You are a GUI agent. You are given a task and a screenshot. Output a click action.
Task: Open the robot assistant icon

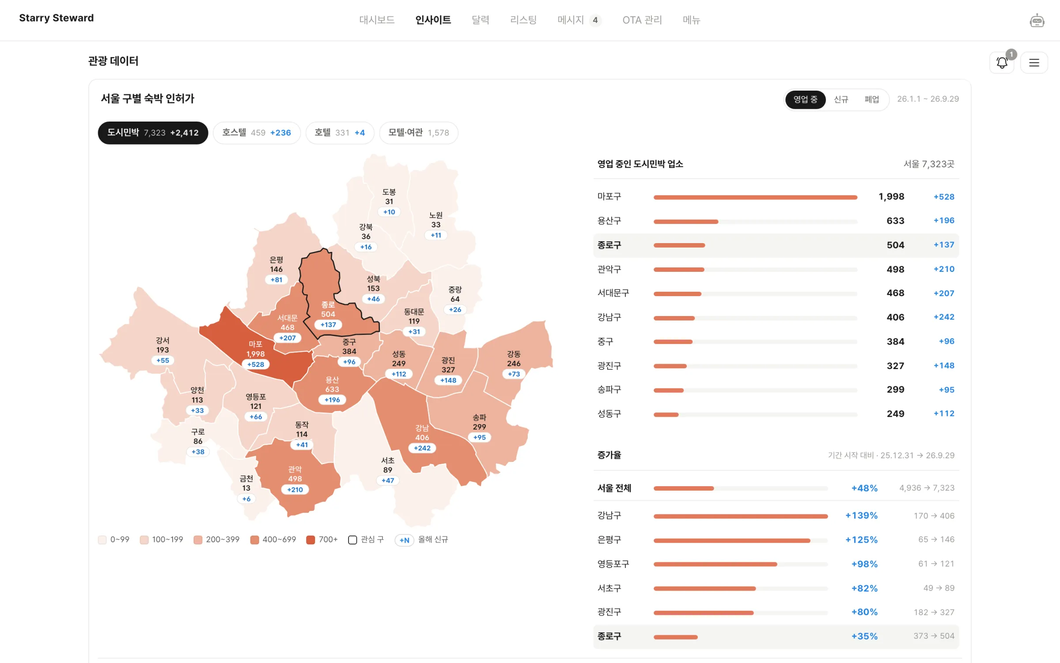1037,20
